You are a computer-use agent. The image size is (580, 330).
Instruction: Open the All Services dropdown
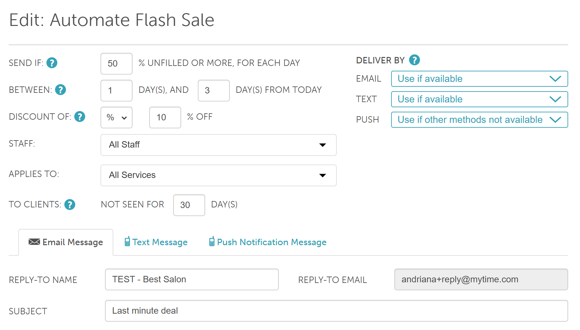click(218, 175)
